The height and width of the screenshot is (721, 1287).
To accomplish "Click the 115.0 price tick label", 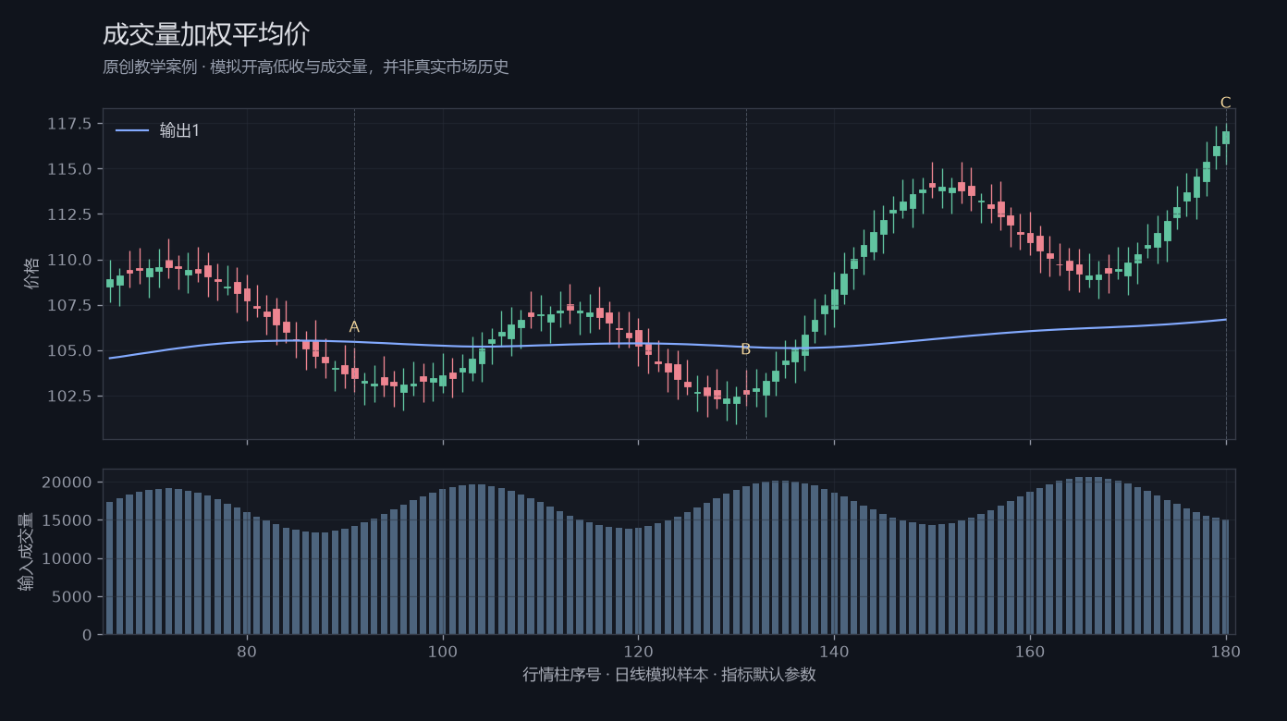I will pyautogui.click(x=69, y=169).
